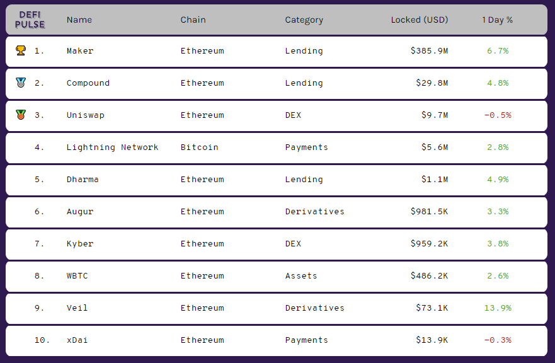Sort the table by Name column
555x363 pixels.
[79, 20]
